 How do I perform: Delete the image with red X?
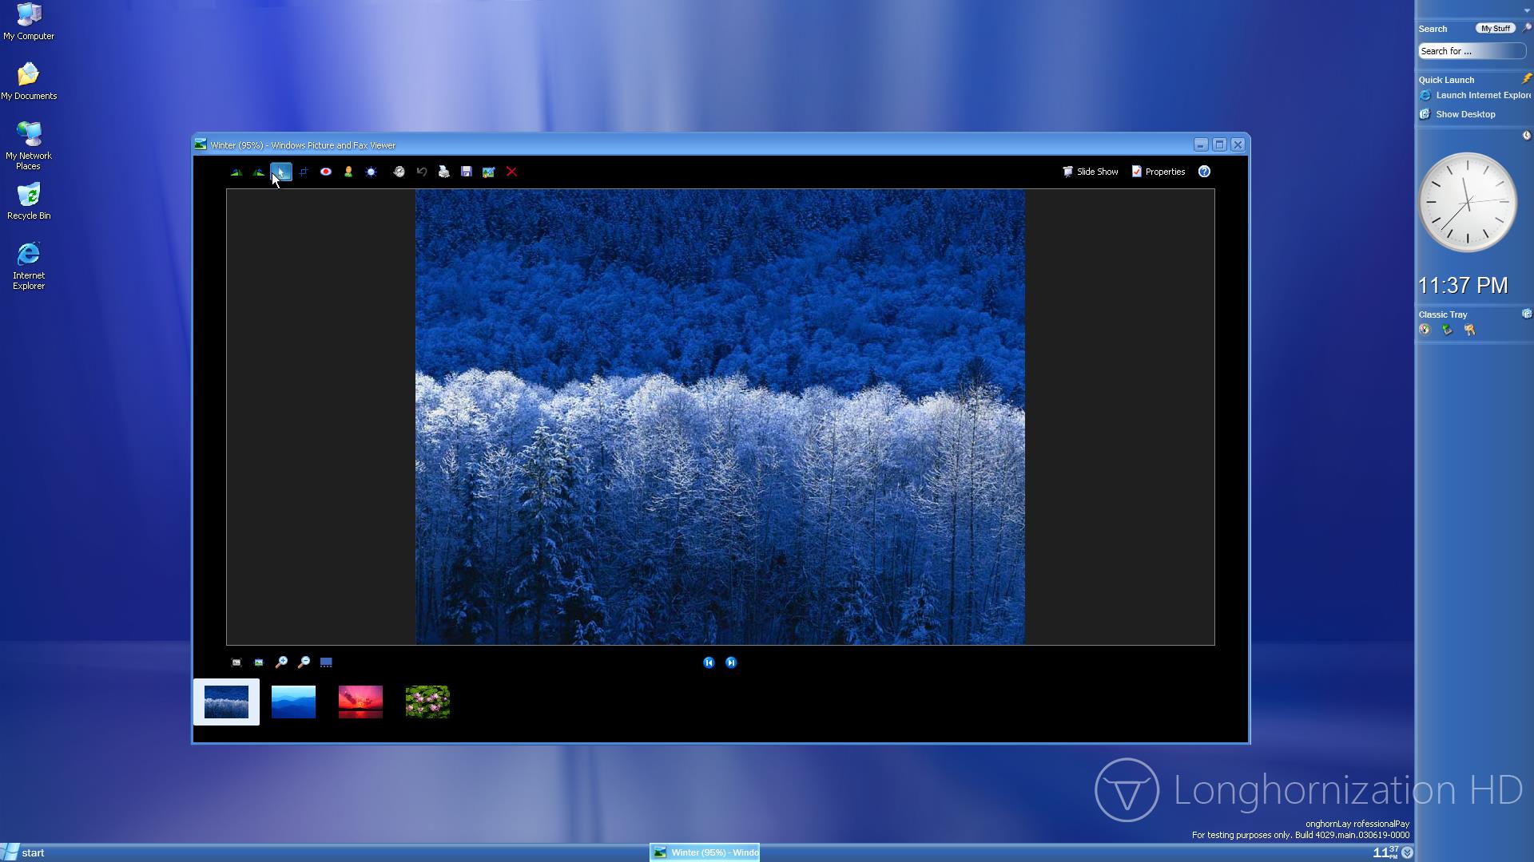coord(511,172)
